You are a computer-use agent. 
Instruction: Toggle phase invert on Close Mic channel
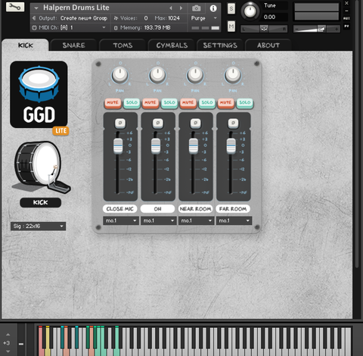point(120,123)
